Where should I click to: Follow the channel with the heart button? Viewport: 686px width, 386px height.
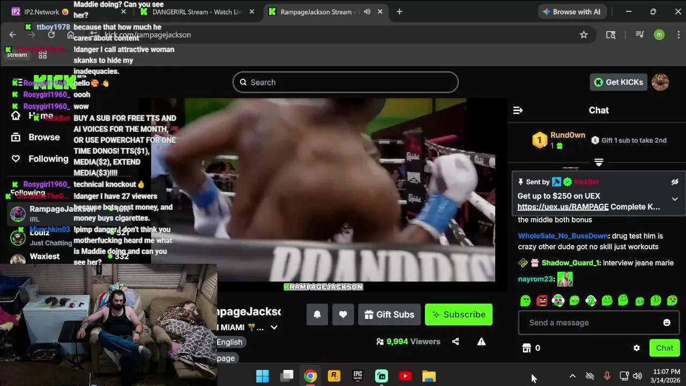tap(343, 315)
